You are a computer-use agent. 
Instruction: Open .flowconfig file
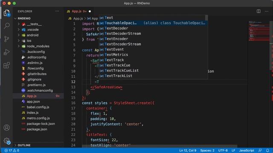38,68
